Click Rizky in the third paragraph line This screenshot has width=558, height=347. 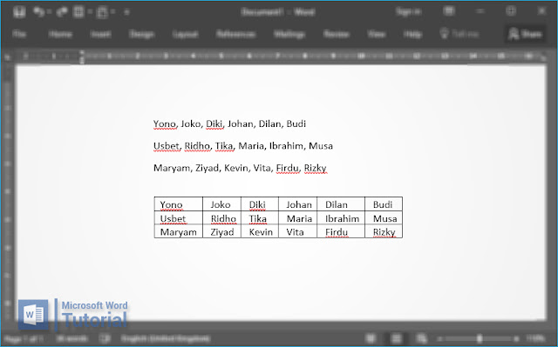316,168
